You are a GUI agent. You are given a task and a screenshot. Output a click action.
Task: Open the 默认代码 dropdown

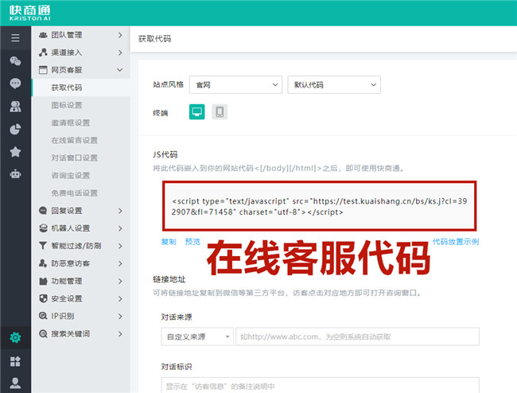pyautogui.click(x=333, y=84)
